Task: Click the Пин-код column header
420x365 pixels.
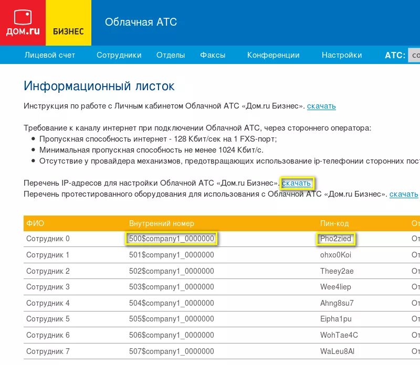Action: 334,223
